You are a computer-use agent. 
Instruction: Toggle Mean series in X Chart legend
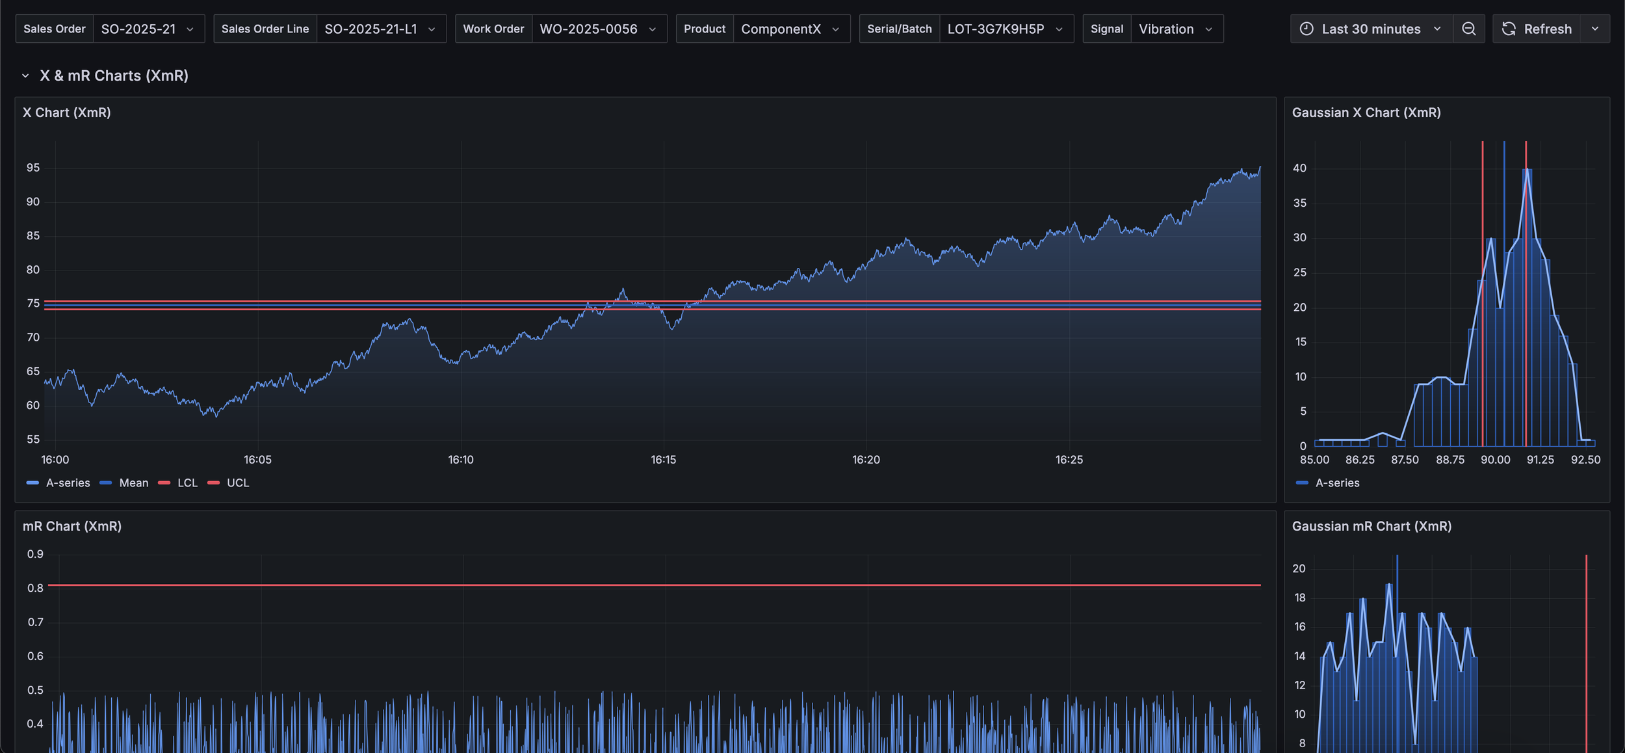point(134,482)
